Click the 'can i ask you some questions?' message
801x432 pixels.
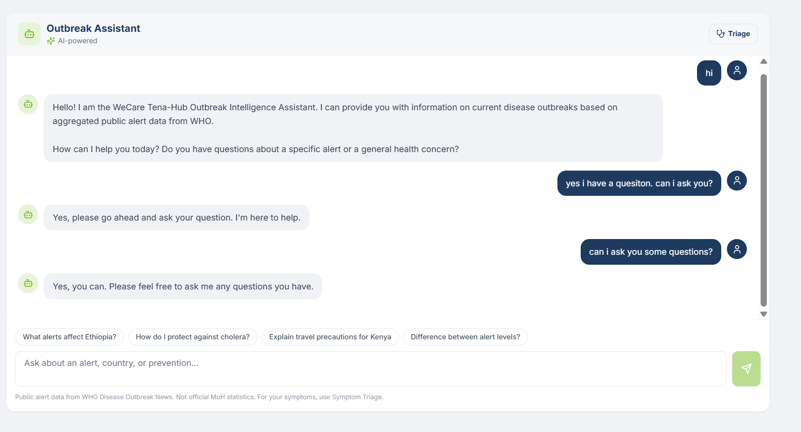click(651, 252)
